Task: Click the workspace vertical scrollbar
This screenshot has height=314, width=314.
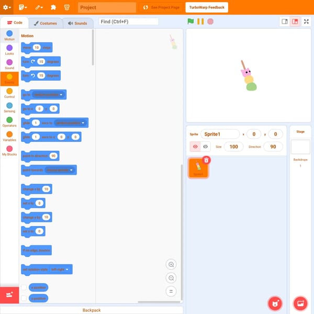Action: [x=182, y=232]
